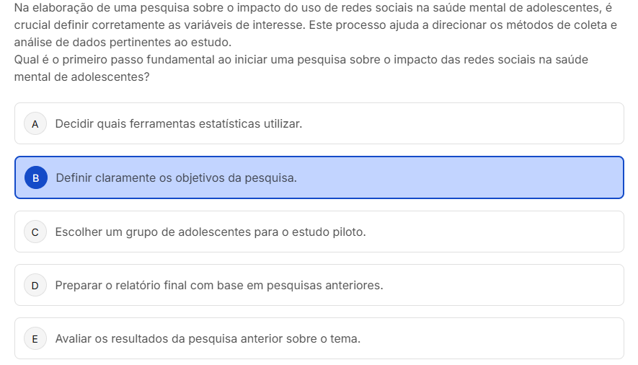
Task: Pick 'Escolher um grupo de adolescentes' answer
Action: click(211, 232)
